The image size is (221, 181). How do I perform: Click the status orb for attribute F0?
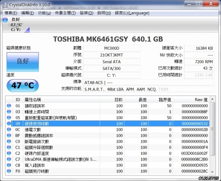9,171
